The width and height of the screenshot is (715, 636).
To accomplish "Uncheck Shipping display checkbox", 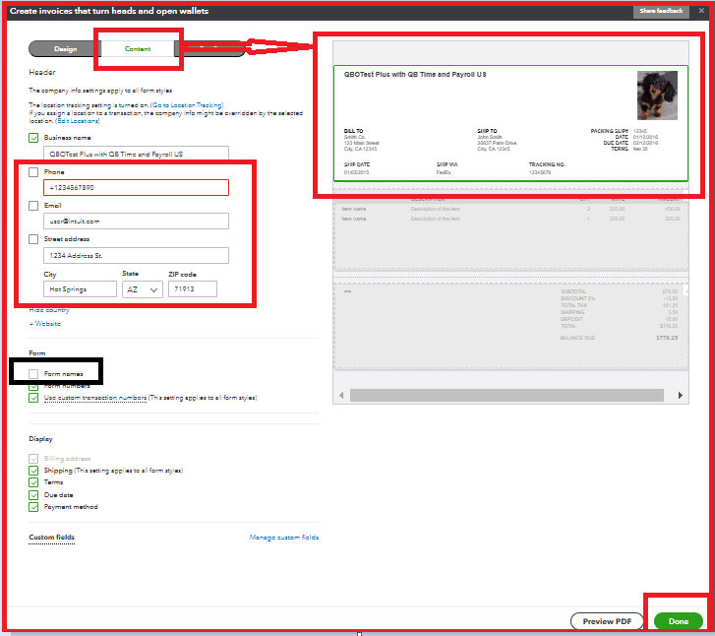I will pos(33,471).
